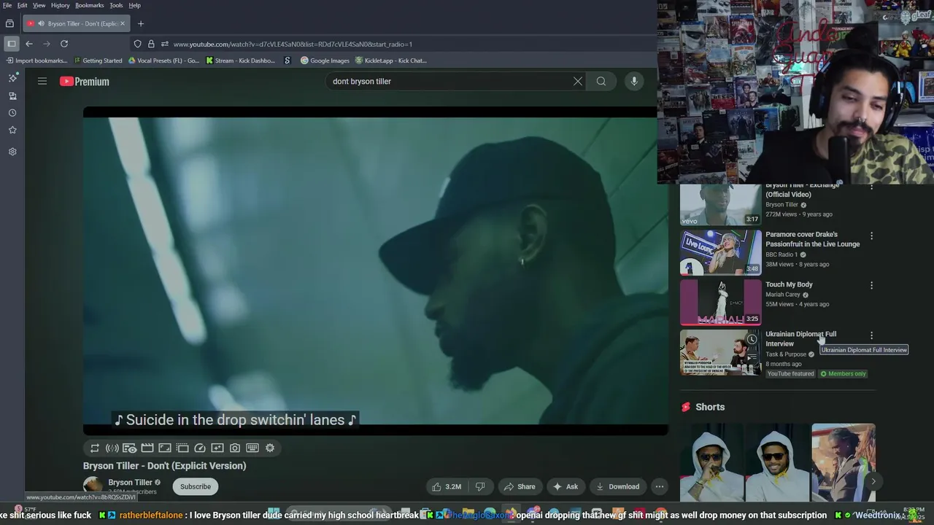This screenshot has width=934, height=525.
Task: Open keyboard shortcuts icon below video
Action: pos(252,448)
